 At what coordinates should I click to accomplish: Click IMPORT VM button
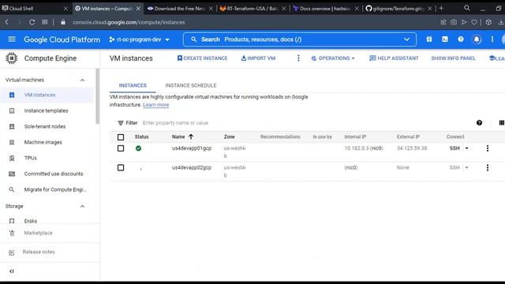258,58
